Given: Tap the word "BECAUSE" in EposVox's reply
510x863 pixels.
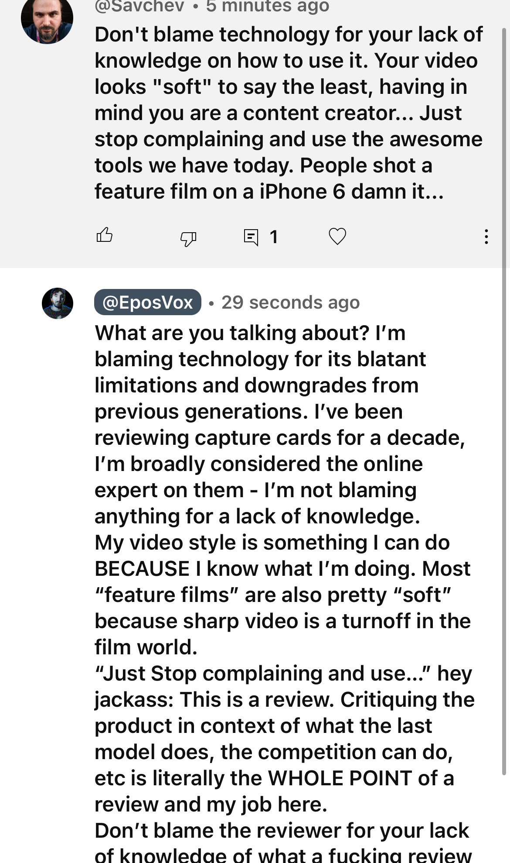Looking at the screenshot, I should pos(142,569).
